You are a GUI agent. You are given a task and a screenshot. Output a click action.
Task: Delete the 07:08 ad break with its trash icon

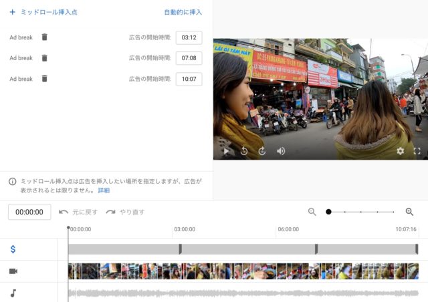point(45,58)
